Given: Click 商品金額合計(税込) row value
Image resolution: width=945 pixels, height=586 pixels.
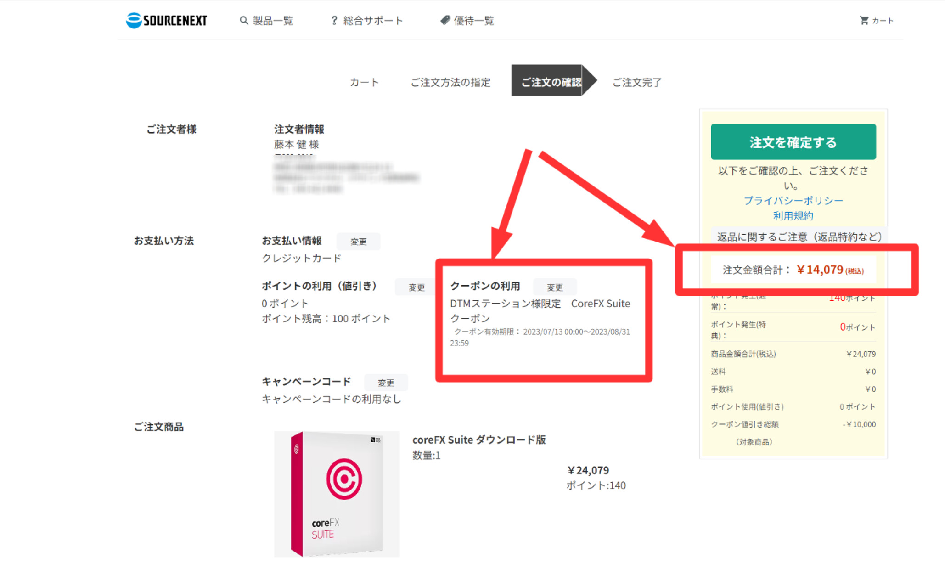Looking at the screenshot, I should (x=861, y=354).
